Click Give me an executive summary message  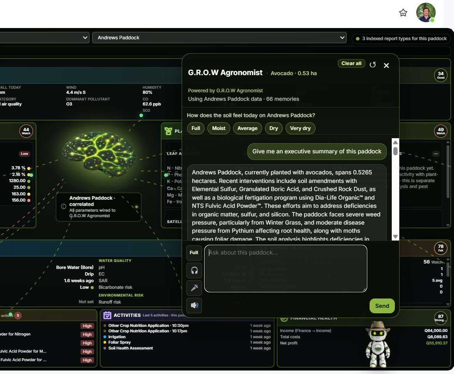click(x=317, y=151)
